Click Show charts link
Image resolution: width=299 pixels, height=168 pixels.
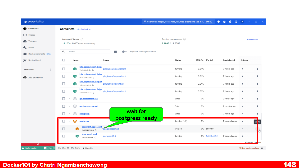click(252, 39)
